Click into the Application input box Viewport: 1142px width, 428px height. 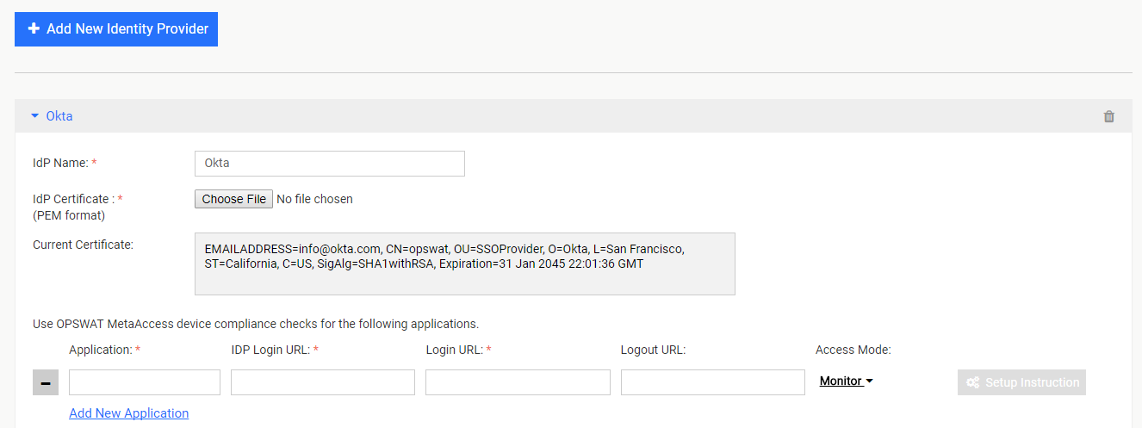[145, 382]
